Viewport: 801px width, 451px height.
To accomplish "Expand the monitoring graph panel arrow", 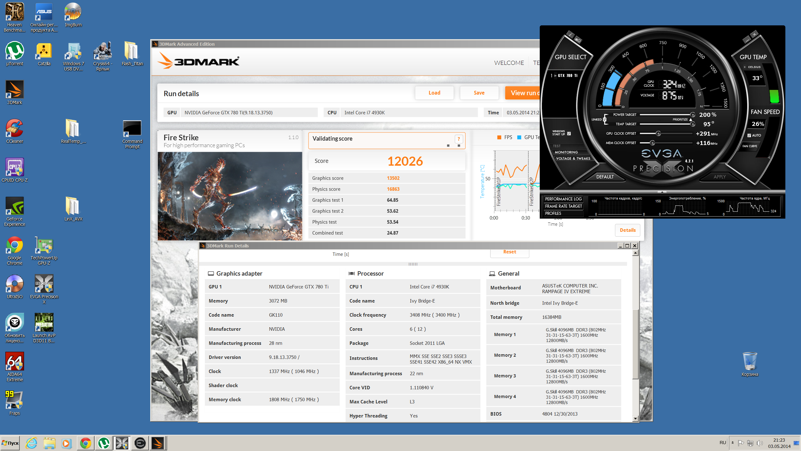I will click(661, 192).
